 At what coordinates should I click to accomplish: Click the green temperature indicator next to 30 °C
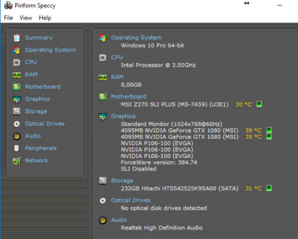pos(259,104)
